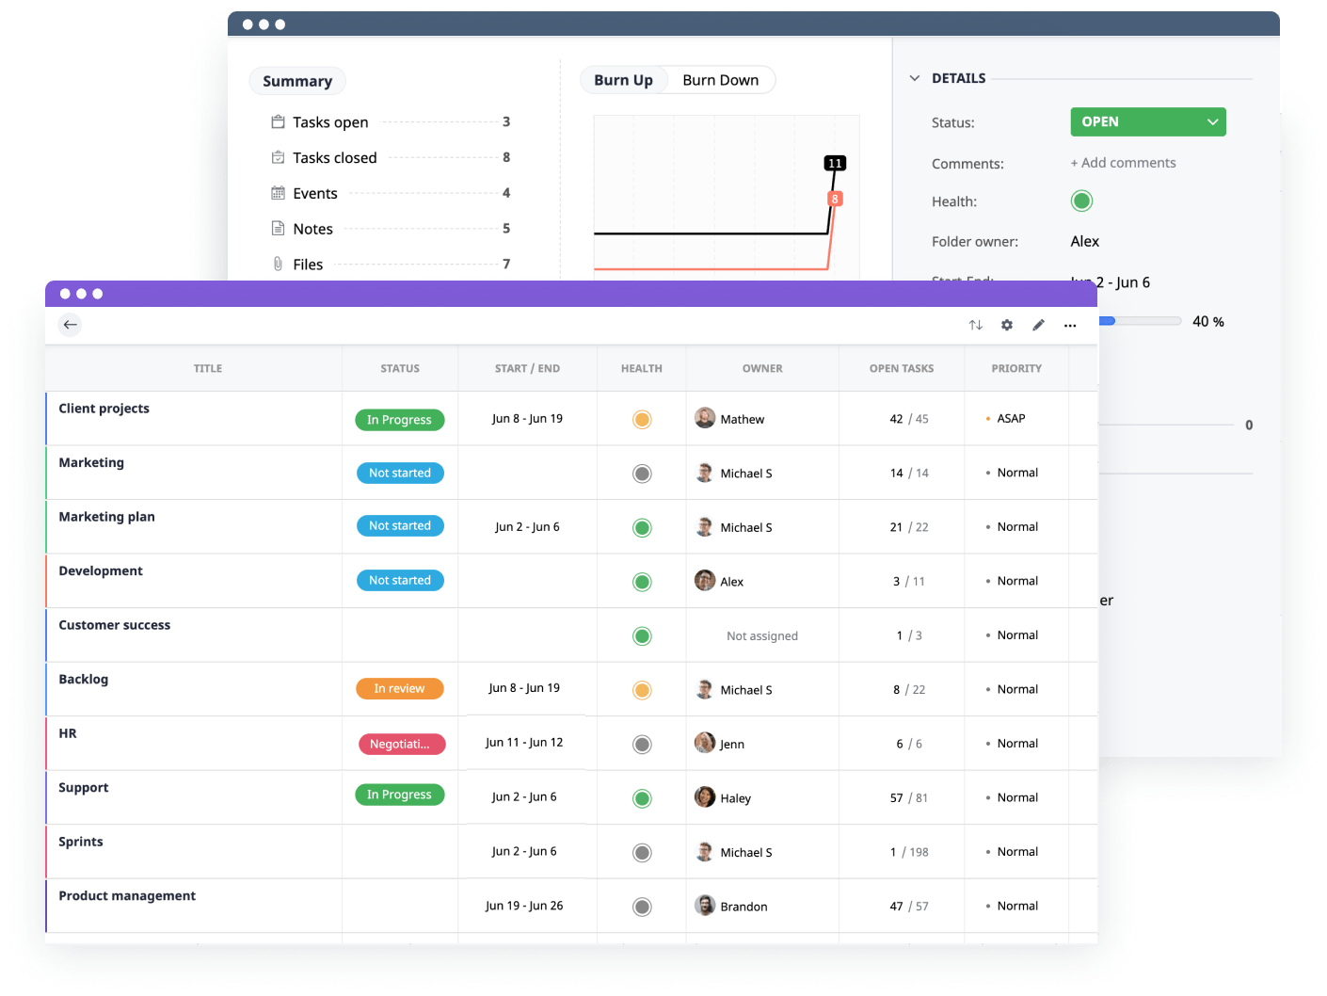Screen dimensions: 1327x996
Task: Click the yellow health dot for Client projects
Action: tap(641, 418)
